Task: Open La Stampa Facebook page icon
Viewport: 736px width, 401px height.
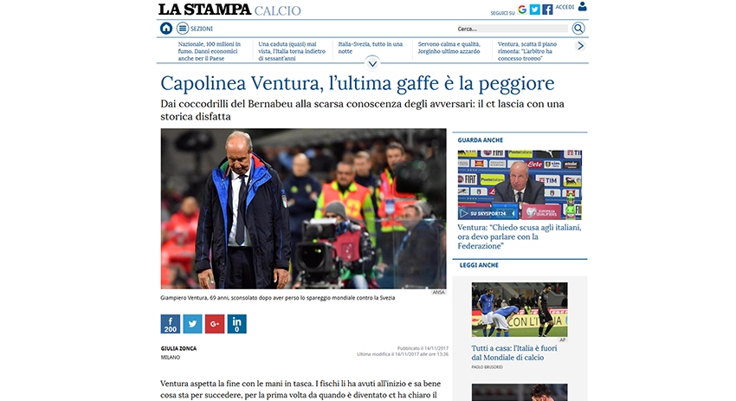Action: tap(547, 10)
